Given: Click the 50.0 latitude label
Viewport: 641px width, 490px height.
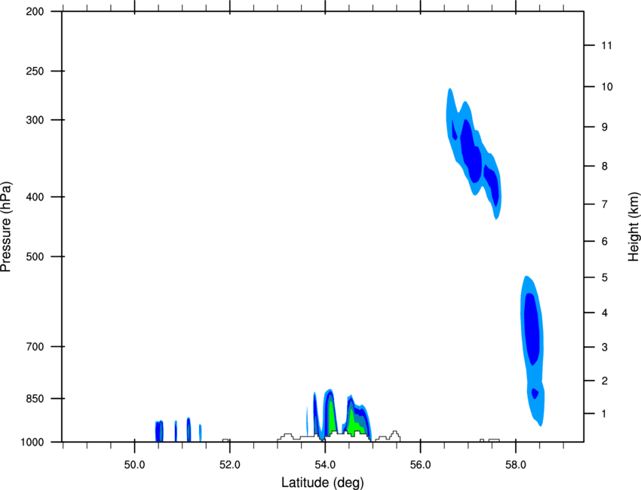Looking at the screenshot, I should click(134, 465).
